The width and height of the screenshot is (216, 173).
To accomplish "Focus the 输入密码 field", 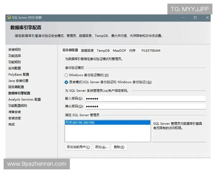I will [145, 99].
